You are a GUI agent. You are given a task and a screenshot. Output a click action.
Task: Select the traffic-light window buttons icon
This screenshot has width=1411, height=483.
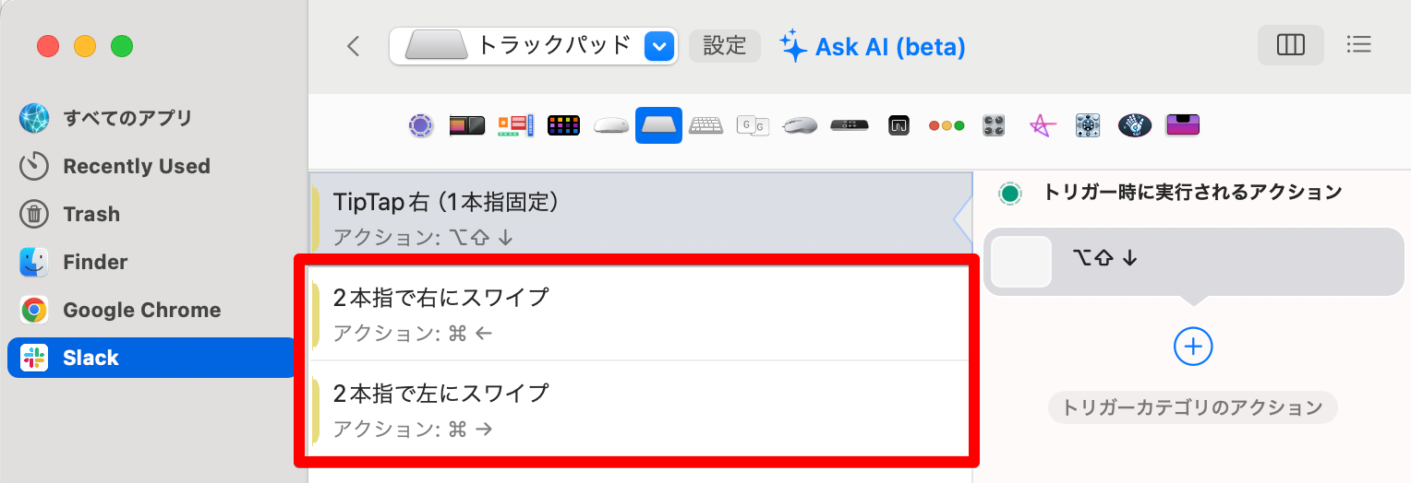[946, 125]
